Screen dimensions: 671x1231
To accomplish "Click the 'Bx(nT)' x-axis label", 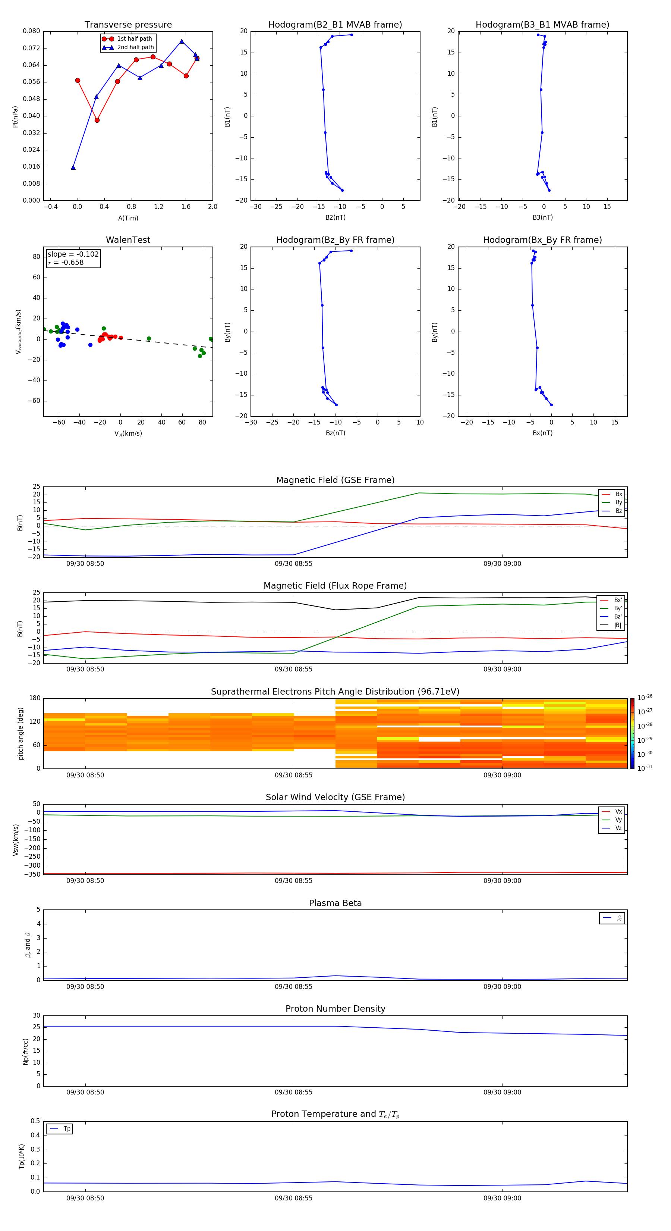I will [x=542, y=433].
